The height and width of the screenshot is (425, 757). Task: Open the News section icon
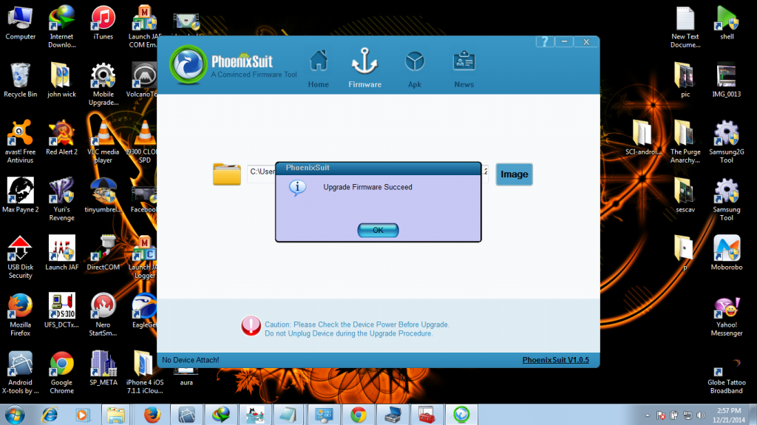(x=464, y=64)
